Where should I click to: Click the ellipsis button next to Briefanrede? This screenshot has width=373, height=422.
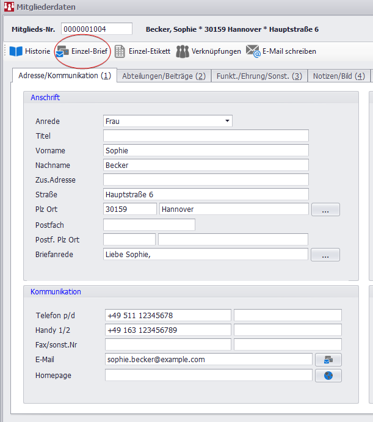[325, 255]
